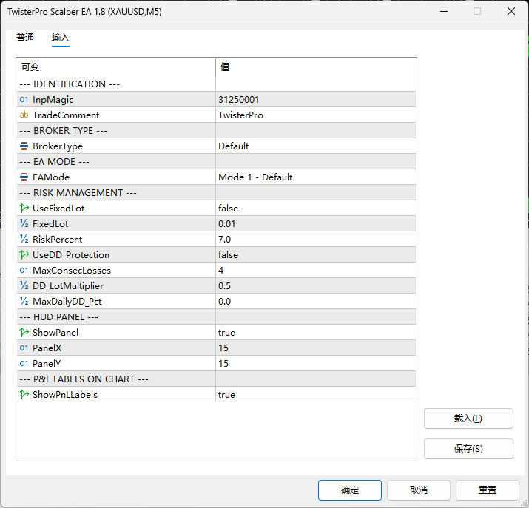This screenshot has height=508, width=529.
Task: Click the 保存(S) save button
Action: tap(468, 449)
